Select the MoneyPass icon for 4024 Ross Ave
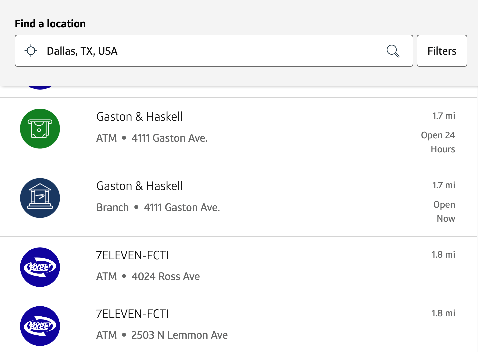Viewport: 478px width, 352px height. click(x=40, y=267)
